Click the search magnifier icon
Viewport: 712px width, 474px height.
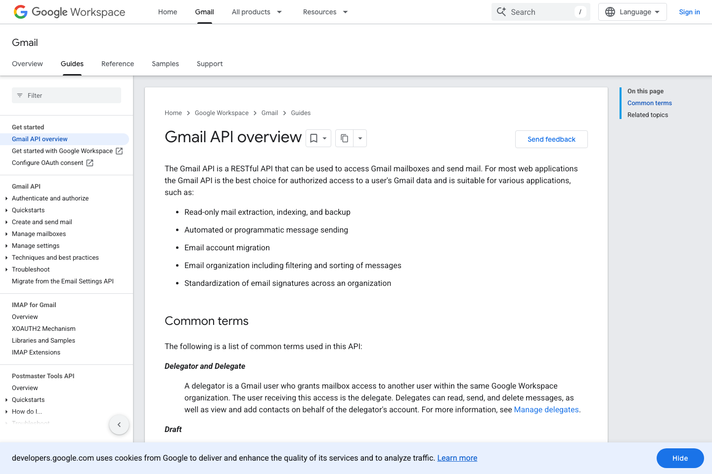pyautogui.click(x=501, y=11)
